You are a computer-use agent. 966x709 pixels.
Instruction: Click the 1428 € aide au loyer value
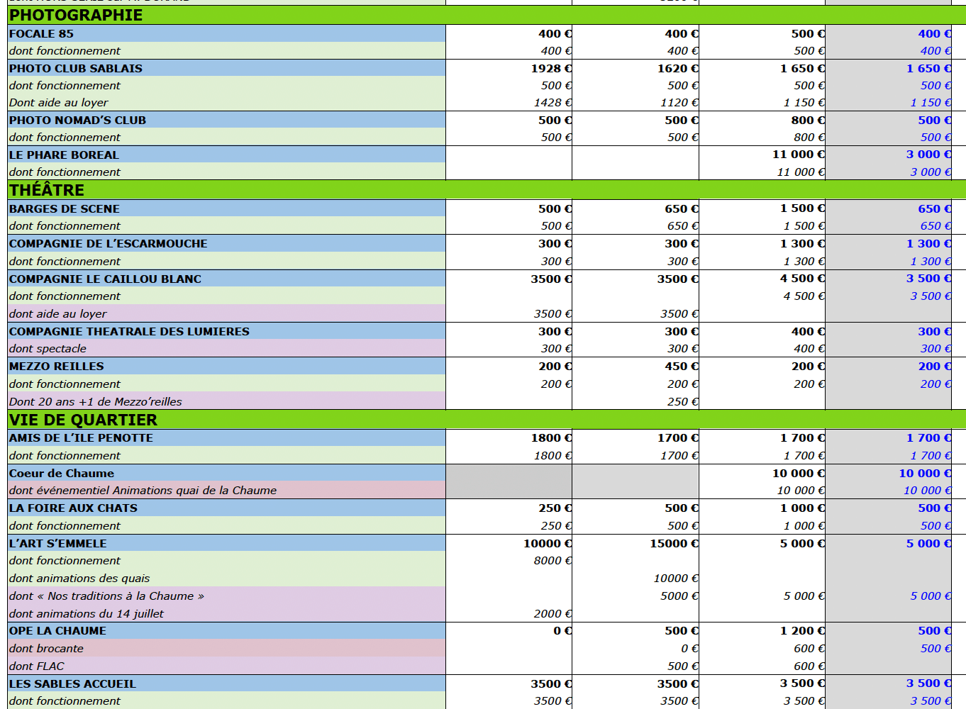553,103
